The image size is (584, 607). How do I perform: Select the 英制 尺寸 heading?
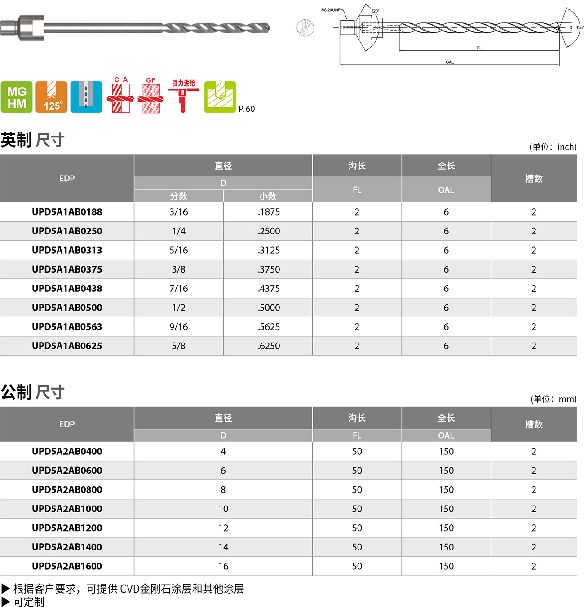click(x=32, y=140)
